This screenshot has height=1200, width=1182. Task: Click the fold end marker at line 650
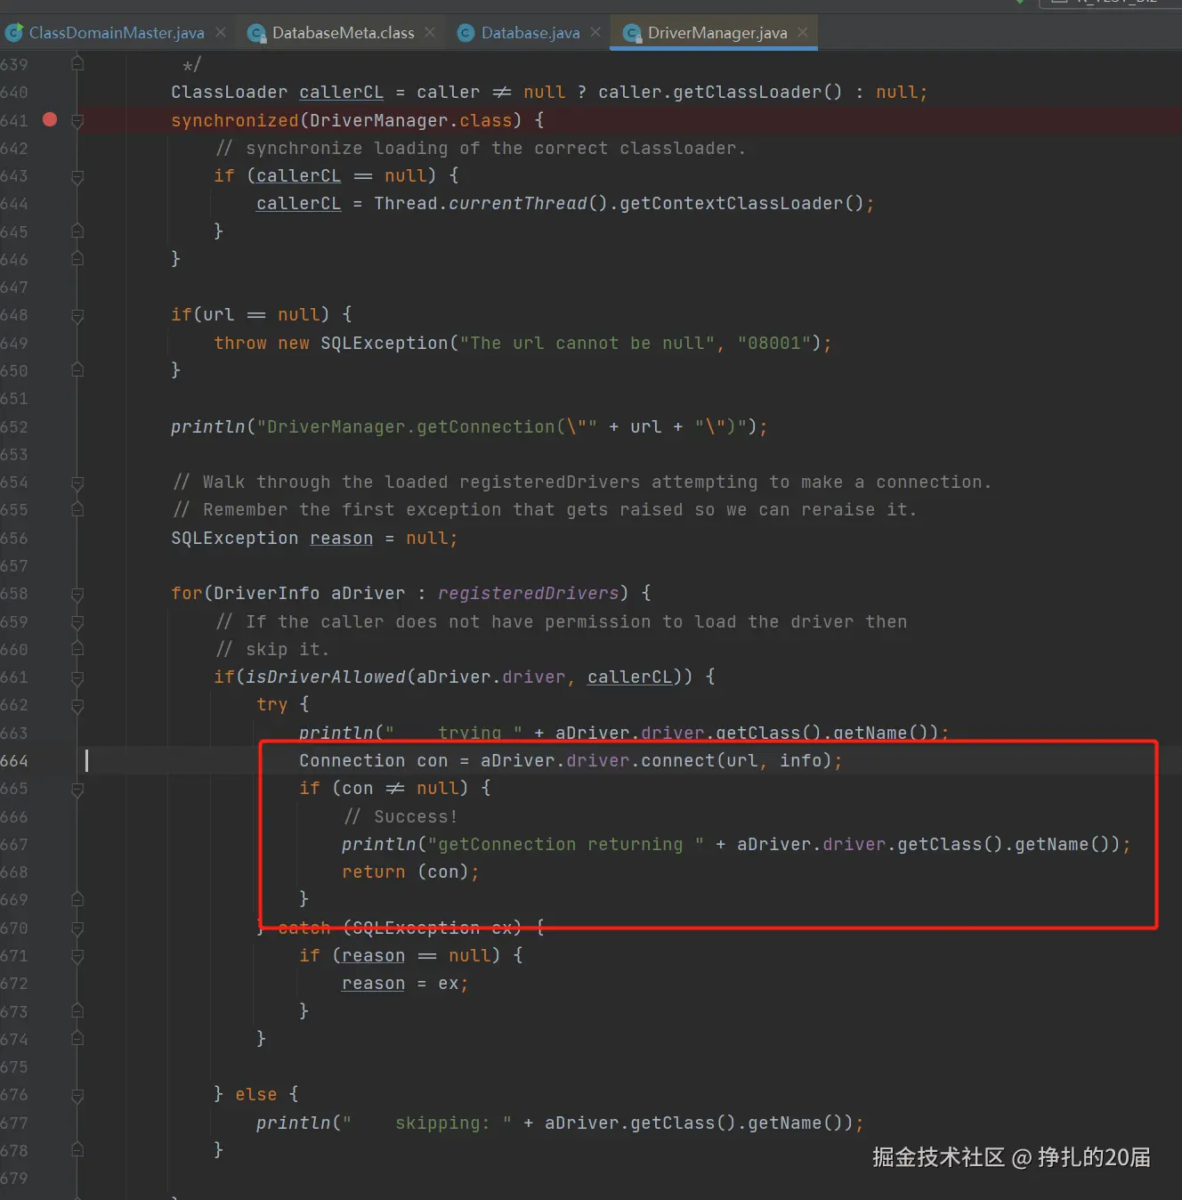coord(77,370)
